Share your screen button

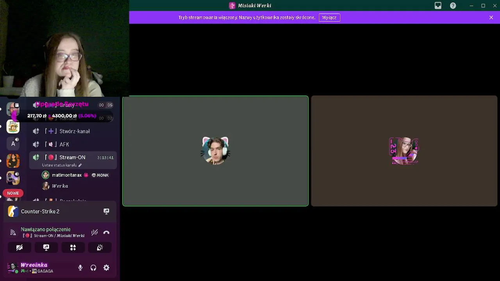point(46,247)
